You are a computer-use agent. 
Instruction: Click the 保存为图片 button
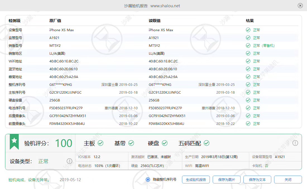click(x=227, y=180)
